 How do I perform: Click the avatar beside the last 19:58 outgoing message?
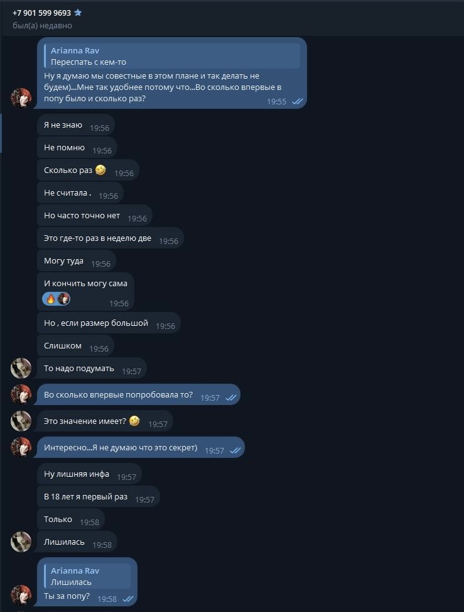coord(21,595)
